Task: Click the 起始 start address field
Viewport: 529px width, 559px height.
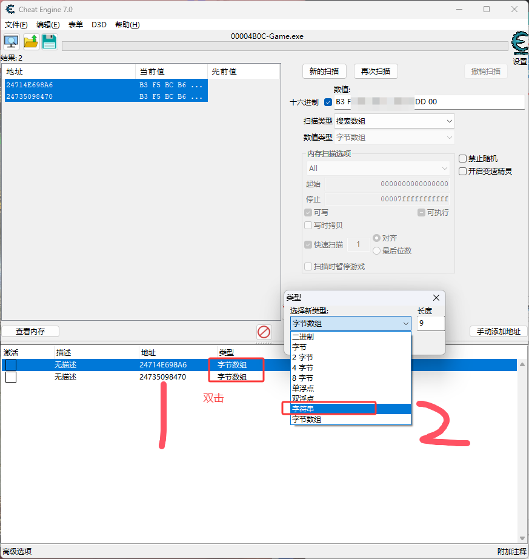Action: pyautogui.click(x=387, y=184)
